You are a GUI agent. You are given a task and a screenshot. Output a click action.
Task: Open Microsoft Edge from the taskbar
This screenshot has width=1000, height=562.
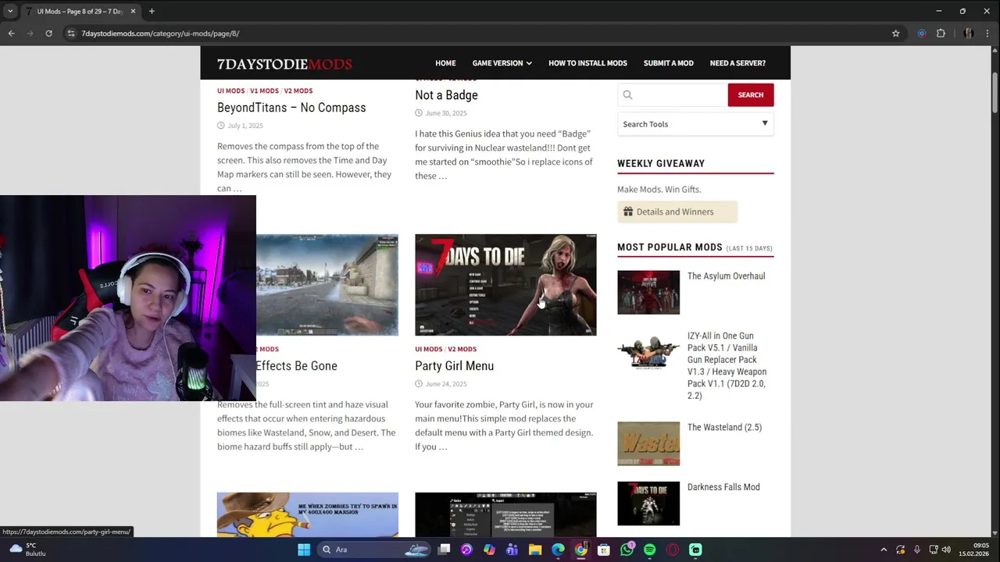[x=558, y=550]
